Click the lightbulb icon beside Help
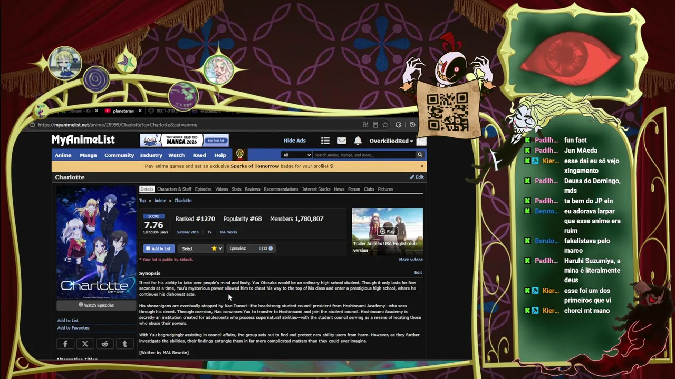675x379 pixels. 240,154
